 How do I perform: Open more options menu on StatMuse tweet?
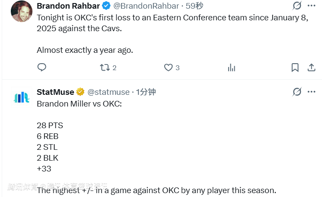[x=311, y=92]
